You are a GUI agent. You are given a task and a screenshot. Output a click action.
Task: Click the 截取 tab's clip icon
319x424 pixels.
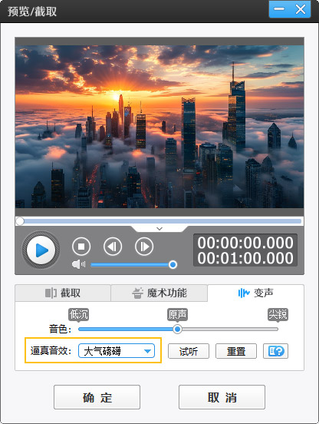coord(51,293)
